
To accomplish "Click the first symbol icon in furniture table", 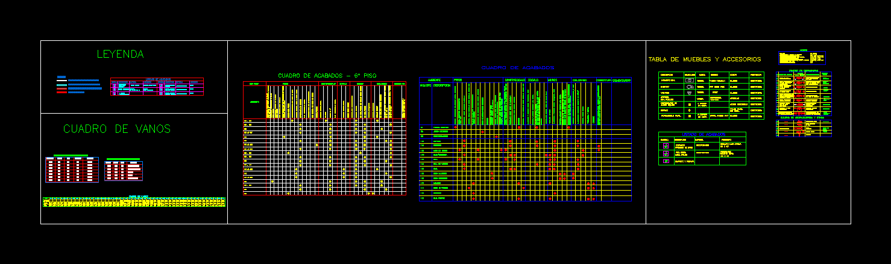I will tap(688, 81).
